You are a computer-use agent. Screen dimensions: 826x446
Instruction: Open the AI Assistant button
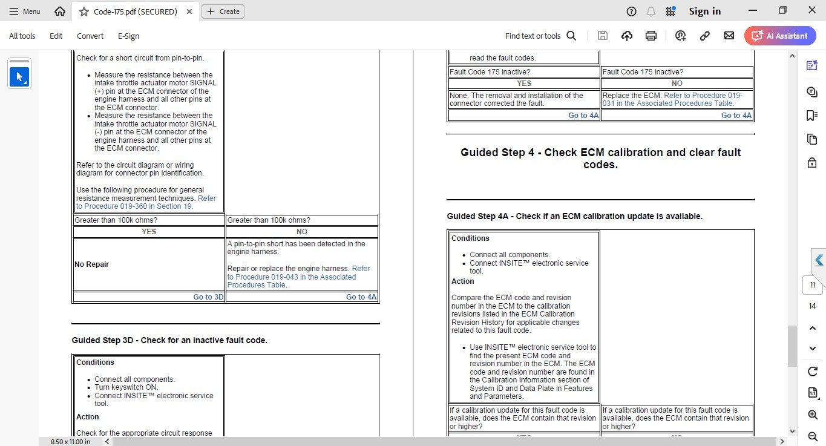780,36
